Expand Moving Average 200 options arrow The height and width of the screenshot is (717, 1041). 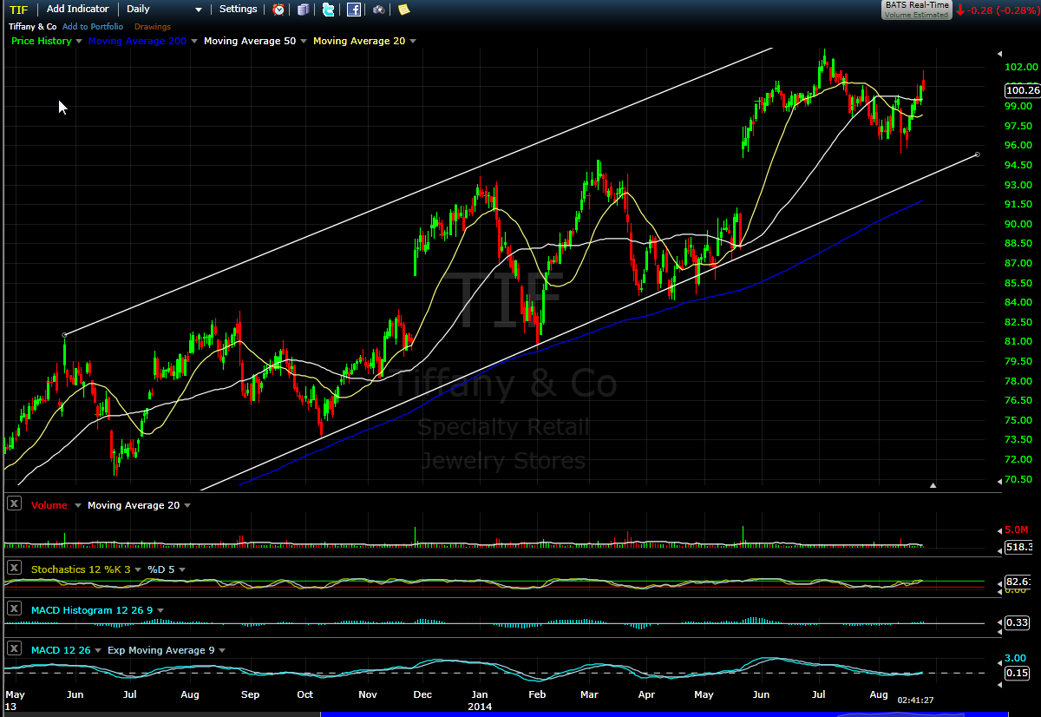click(194, 42)
